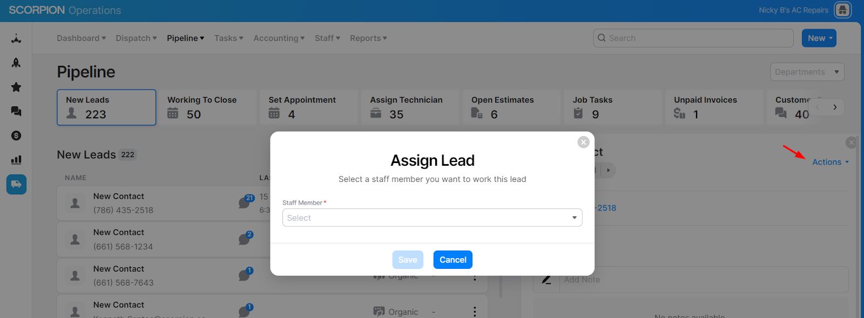Expand the Actions dropdown
This screenshot has width=864, height=318.
tap(831, 162)
